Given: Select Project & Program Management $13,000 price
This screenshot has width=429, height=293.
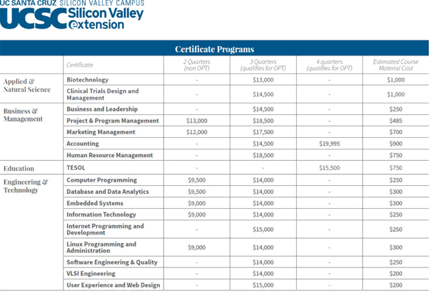Looking at the screenshot, I should 197,121.
